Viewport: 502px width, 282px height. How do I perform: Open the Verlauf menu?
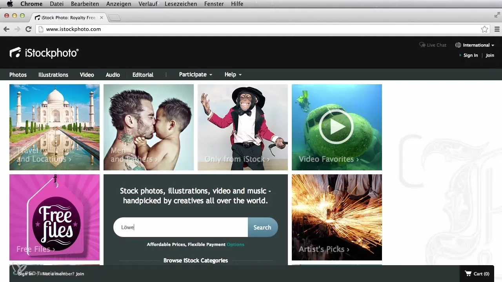pyautogui.click(x=147, y=4)
